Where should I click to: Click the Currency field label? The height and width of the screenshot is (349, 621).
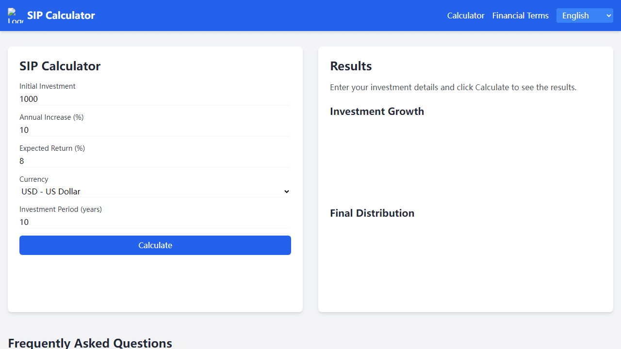(34, 179)
